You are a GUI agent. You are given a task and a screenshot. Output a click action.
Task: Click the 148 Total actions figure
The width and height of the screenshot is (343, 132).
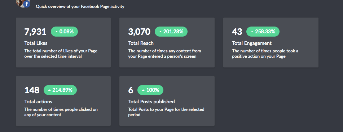click(32, 90)
